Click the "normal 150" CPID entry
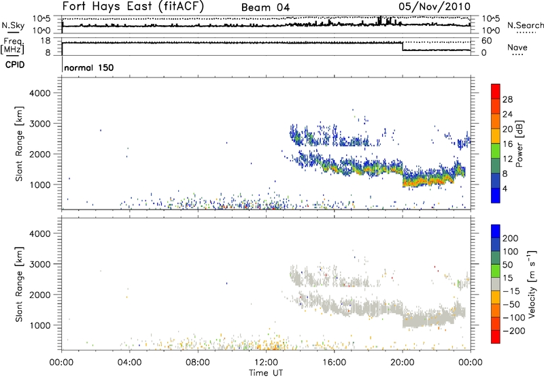The image size is (544, 377). tap(89, 67)
